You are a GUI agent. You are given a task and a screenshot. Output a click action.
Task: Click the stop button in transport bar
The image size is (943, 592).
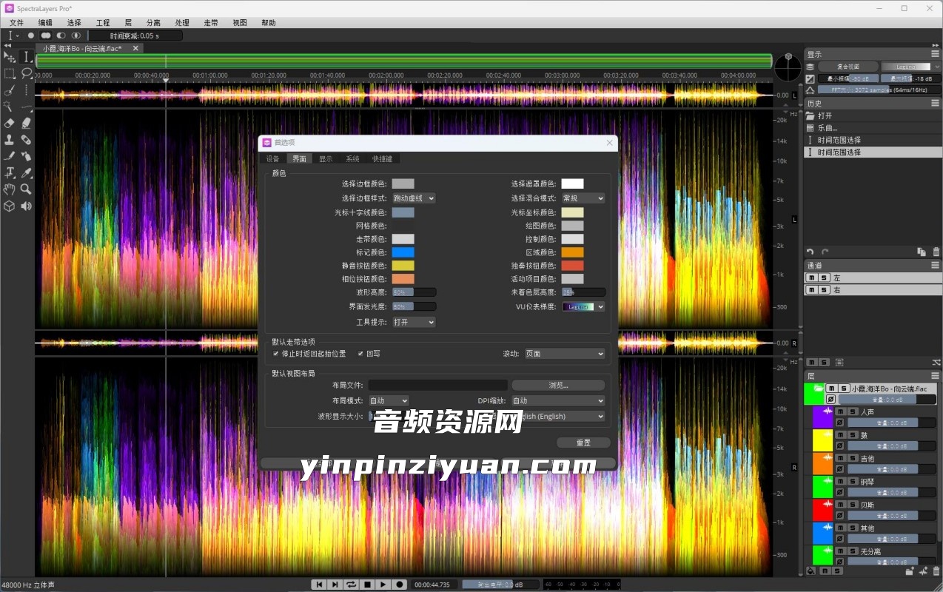(367, 585)
